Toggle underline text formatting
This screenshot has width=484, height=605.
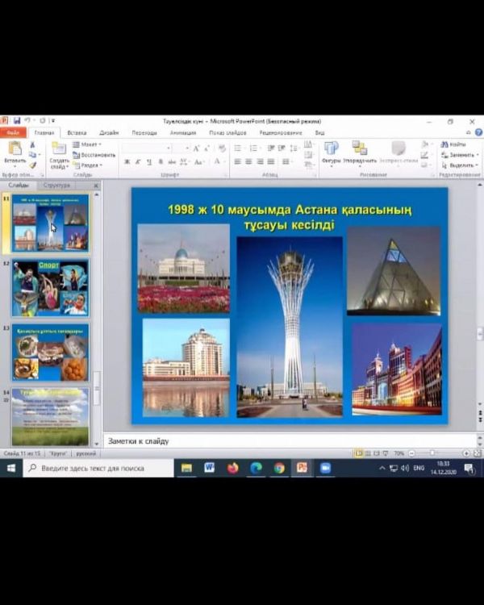[x=149, y=162]
